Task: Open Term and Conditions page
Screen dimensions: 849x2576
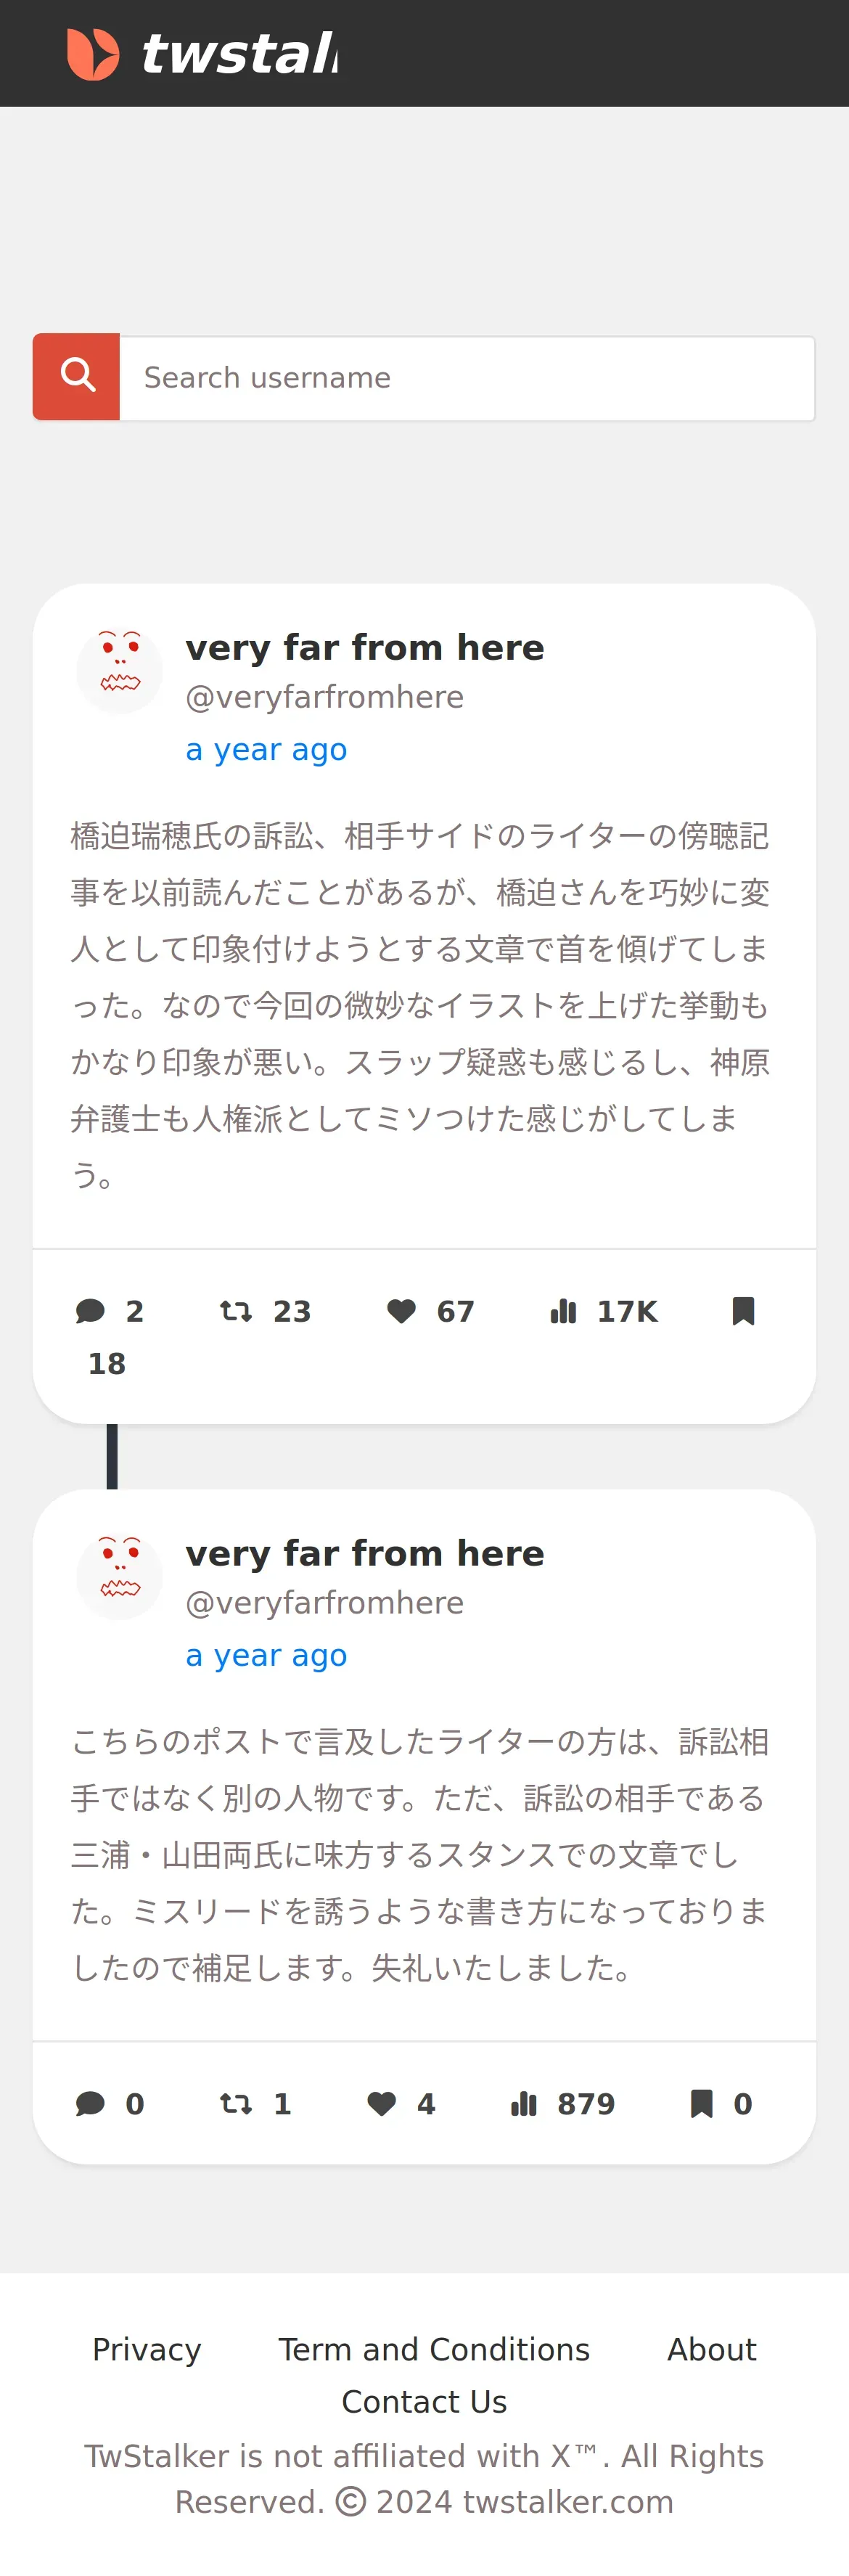Action: point(434,2349)
